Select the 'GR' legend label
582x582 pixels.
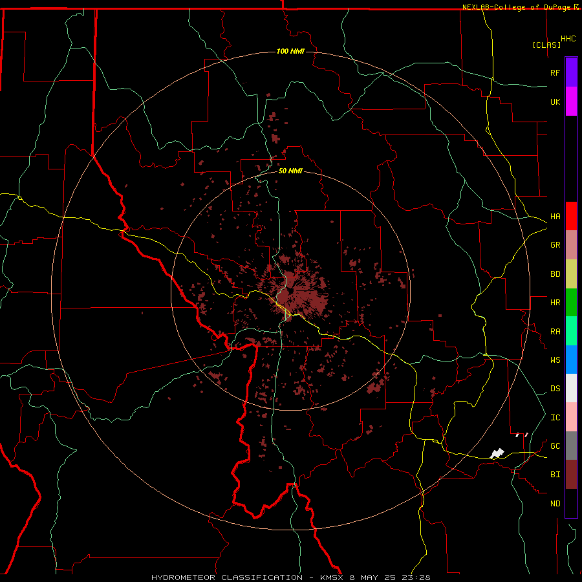coord(555,245)
